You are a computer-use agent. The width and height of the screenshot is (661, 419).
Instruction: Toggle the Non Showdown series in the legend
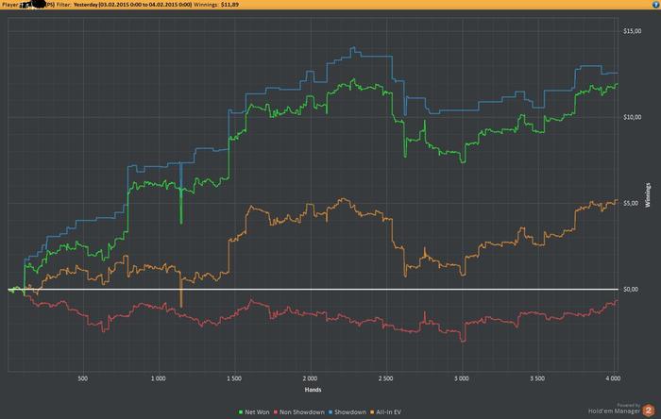[x=299, y=411]
